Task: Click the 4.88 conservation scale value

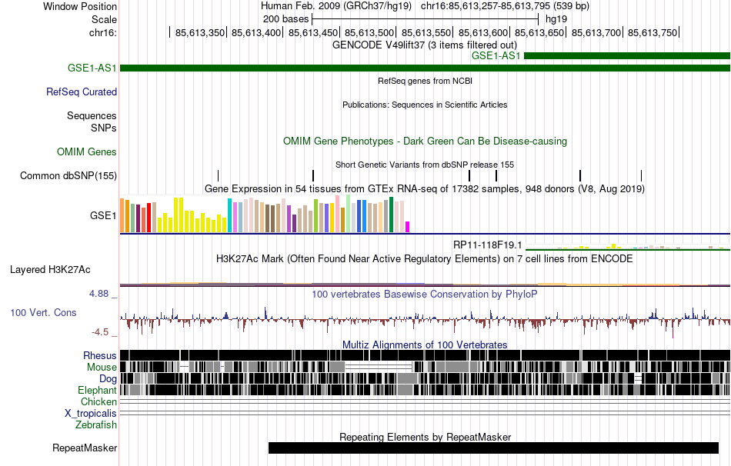Action: coord(98,294)
